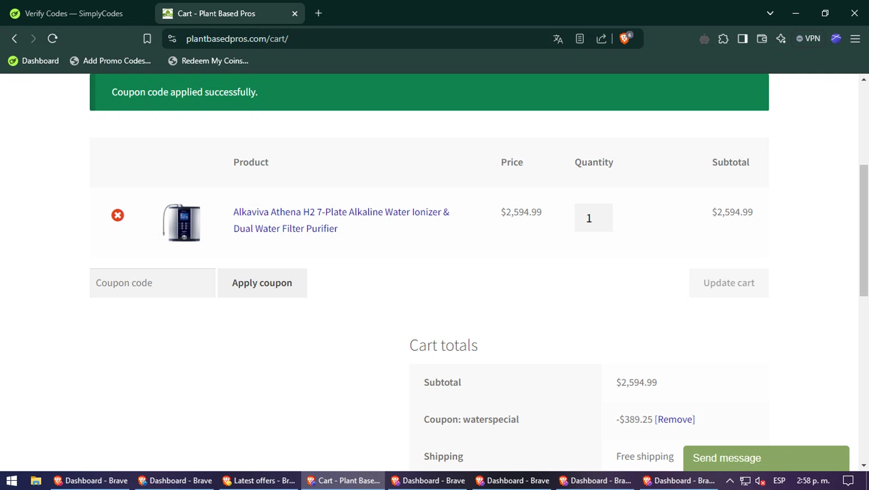The height and width of the screenshot is (490, 869).
Task: Open the profile avatar icon
Action: pyautogui.click(x=836, y=39)
